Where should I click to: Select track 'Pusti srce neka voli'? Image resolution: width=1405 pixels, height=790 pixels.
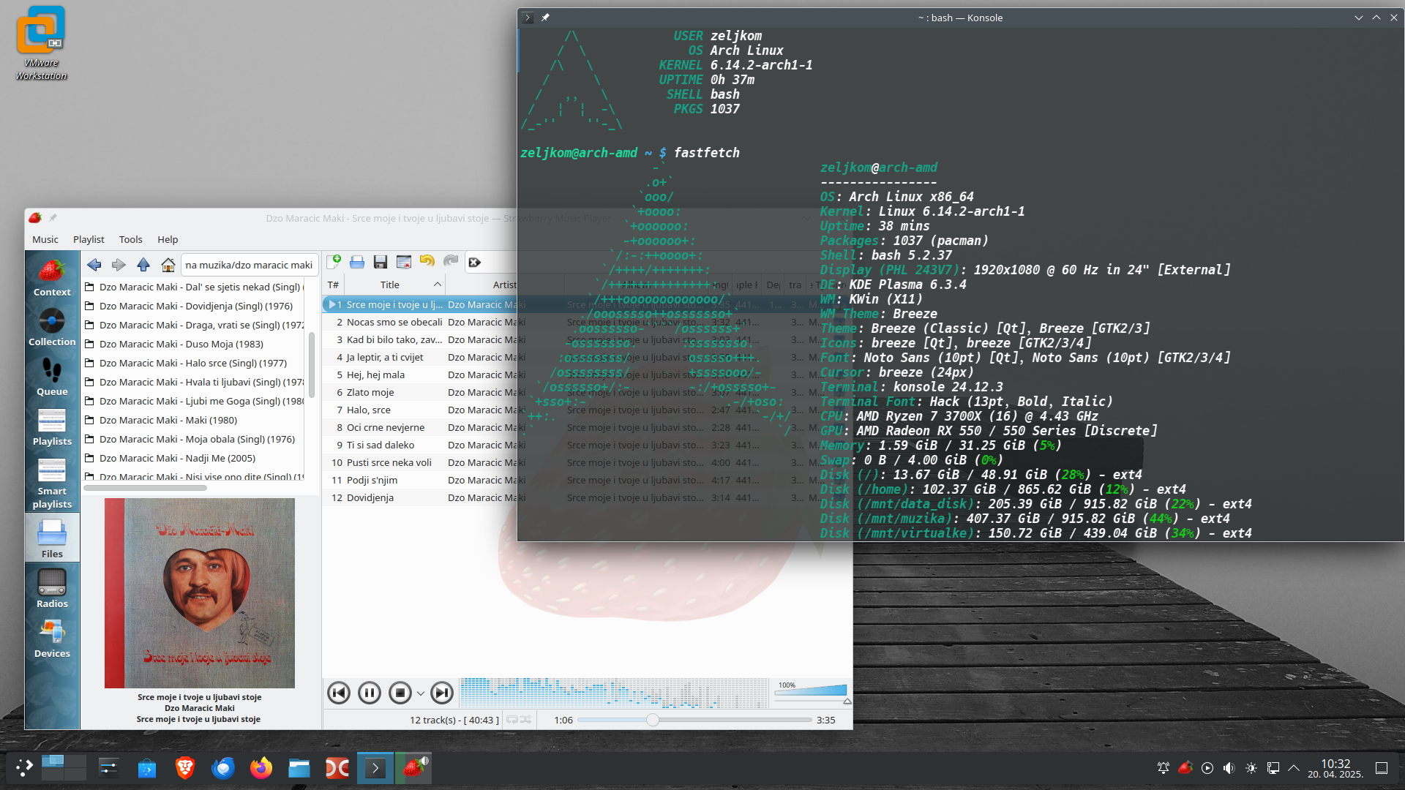(389, 462)
